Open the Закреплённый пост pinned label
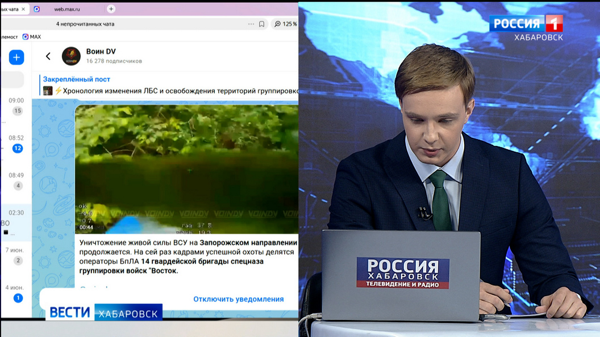 77,79
